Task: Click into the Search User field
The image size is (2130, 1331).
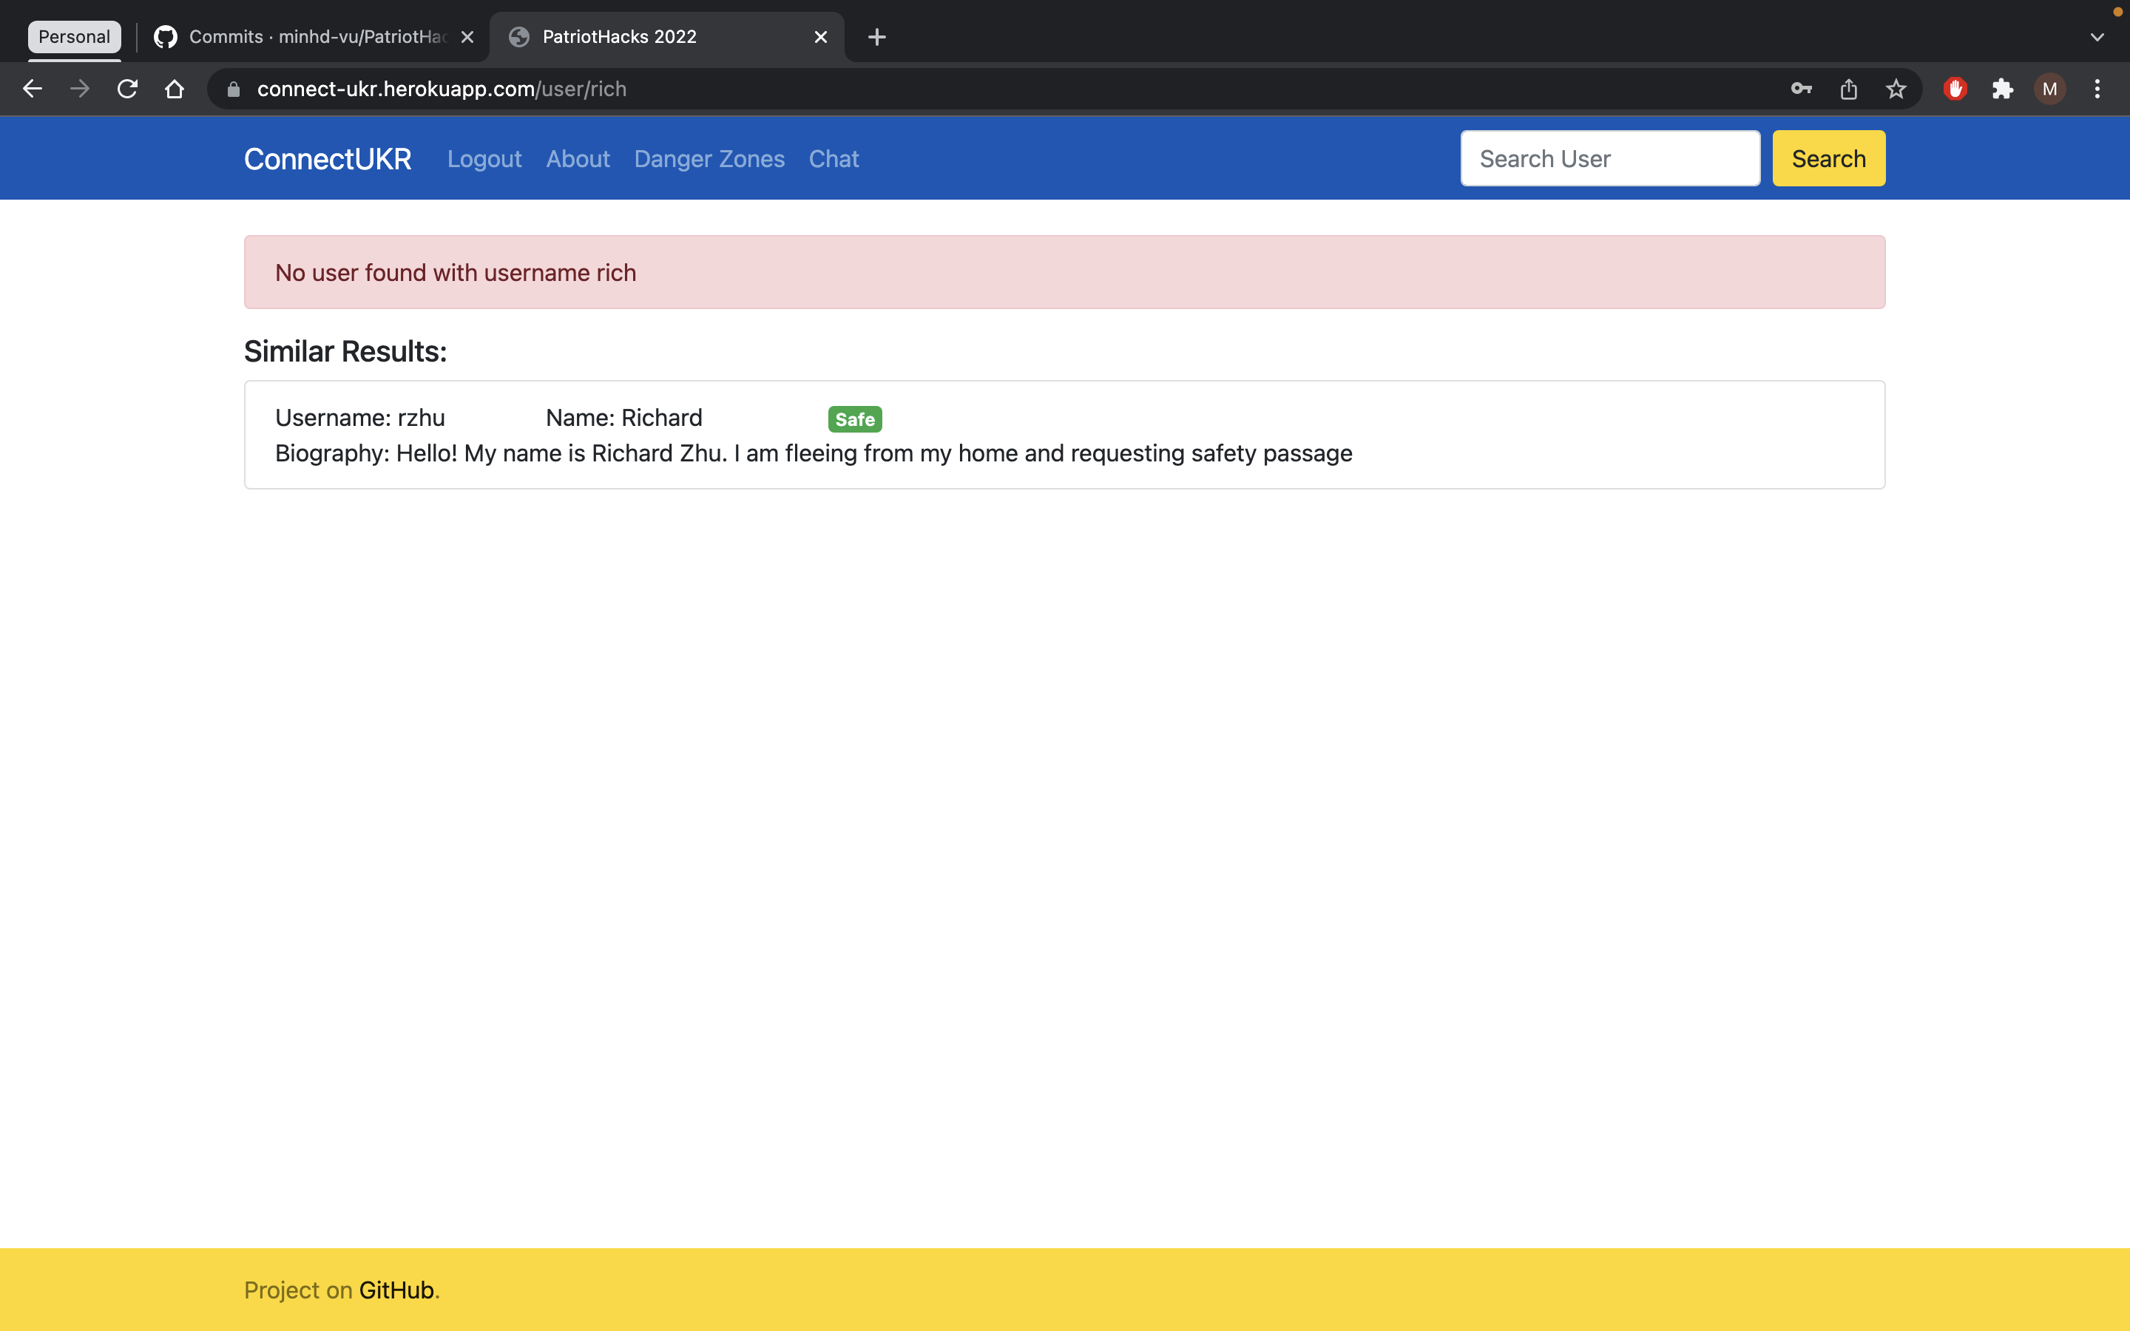Action: pyautogui.click(x=1610, y=158)
